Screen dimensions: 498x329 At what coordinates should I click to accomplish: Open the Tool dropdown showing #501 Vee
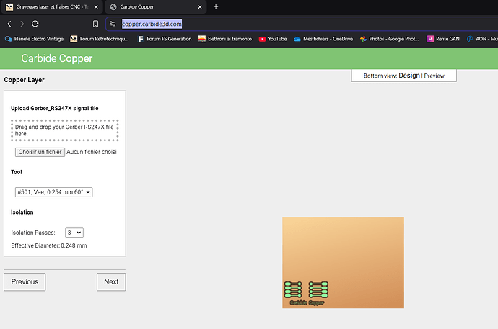53,192
